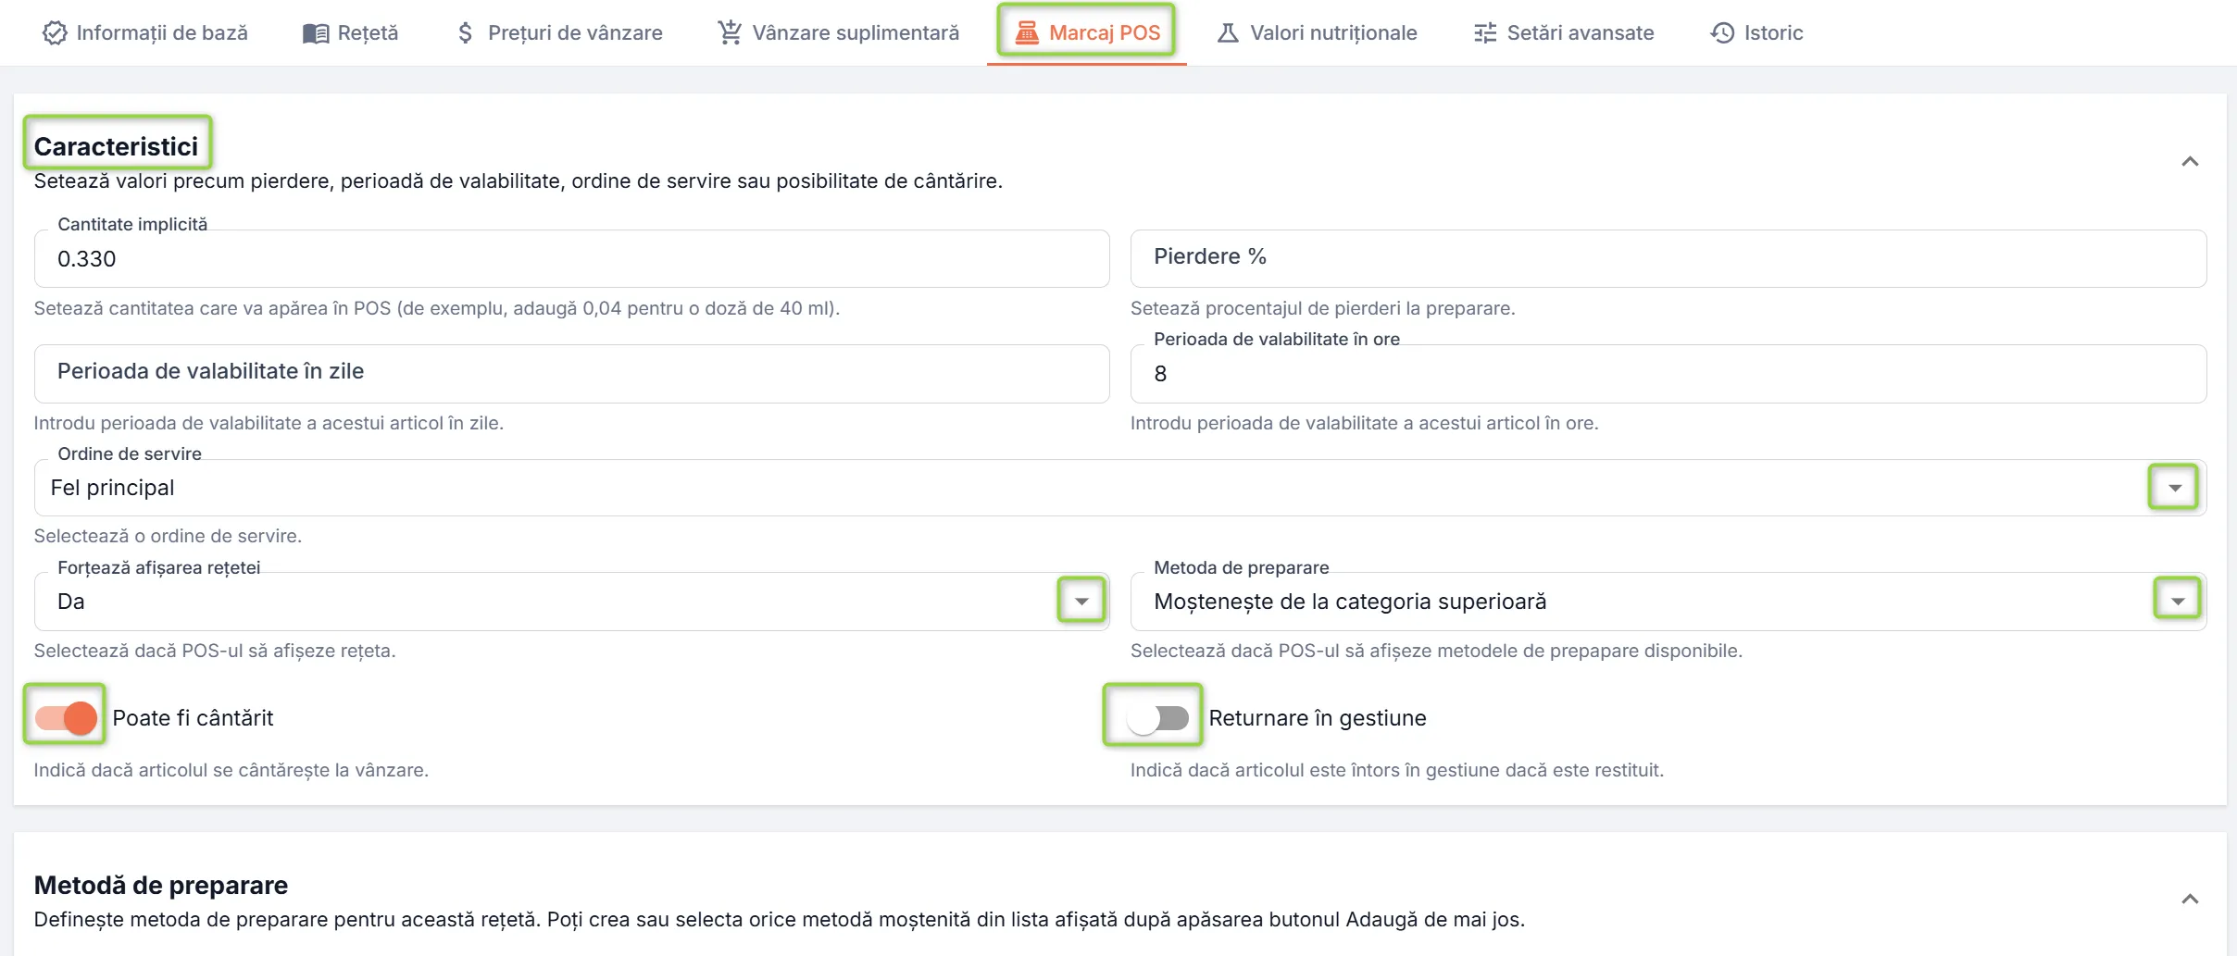Click the text Indică dacă articolul se cântărește la vânzare.
Viewport: 2237px width, 956px height.
coord(231,770)
